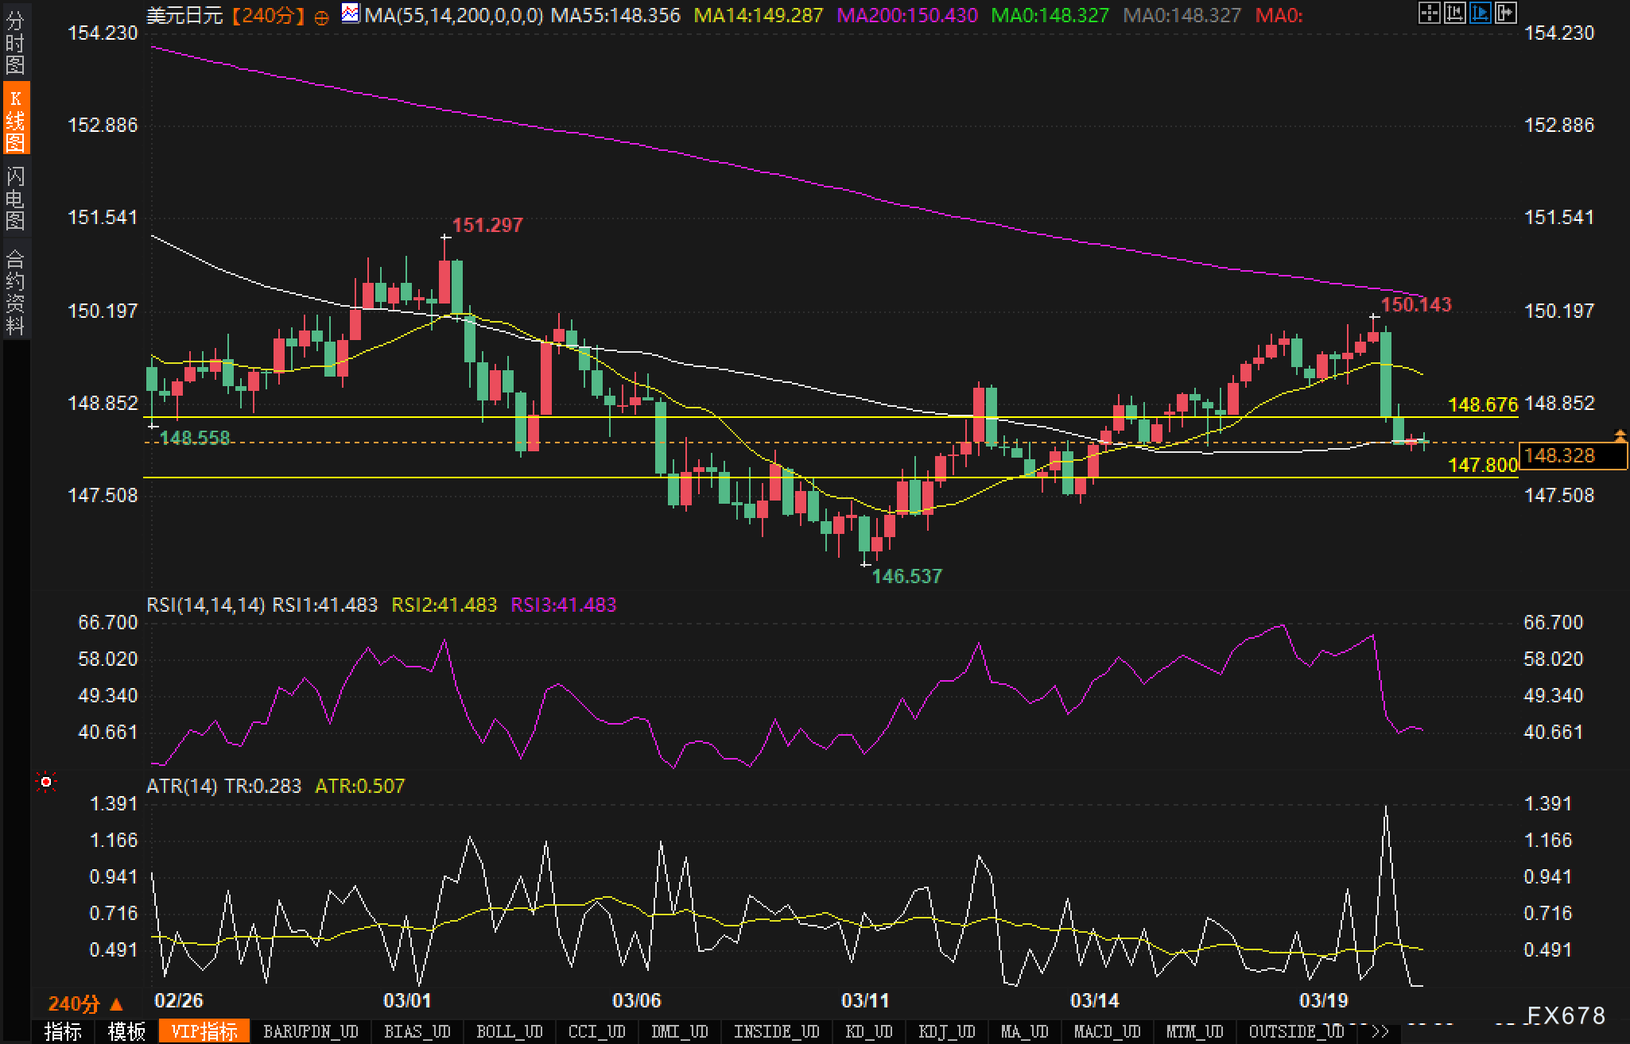
Task: Switch to 闪电图 view in left sidebar
Action: click(x=15, y=198)
